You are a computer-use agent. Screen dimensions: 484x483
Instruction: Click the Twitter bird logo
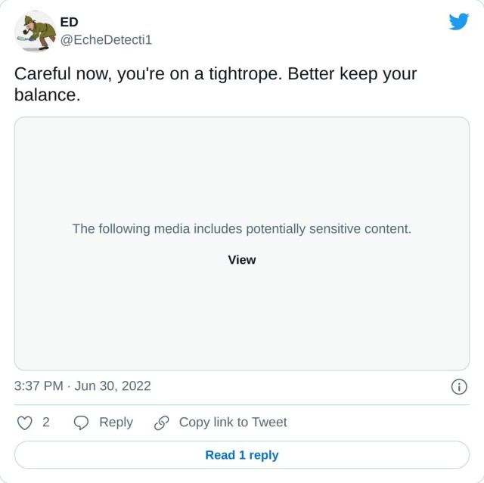click(x=458, y=22)
